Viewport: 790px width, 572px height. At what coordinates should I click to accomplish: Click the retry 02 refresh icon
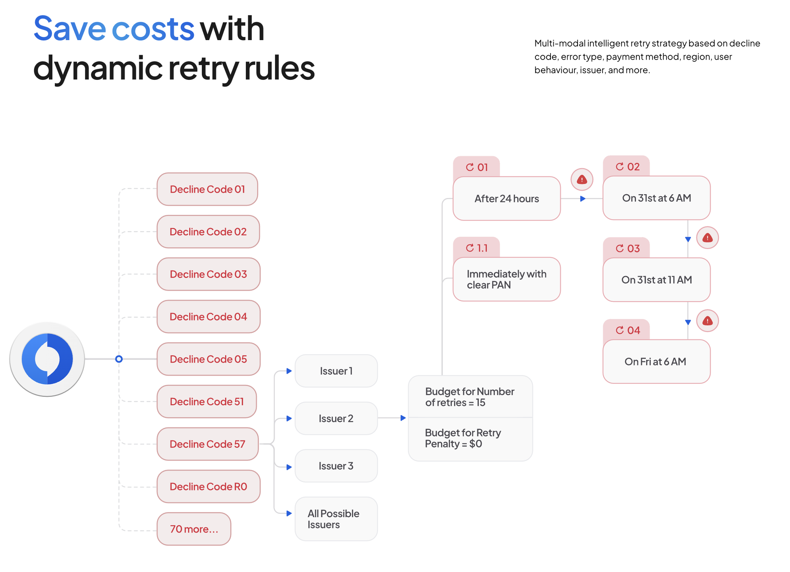coord(619,166)
